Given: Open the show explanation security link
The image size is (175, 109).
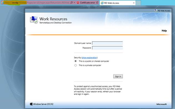Looking at the screenshot, I should [x=90, y=58].
